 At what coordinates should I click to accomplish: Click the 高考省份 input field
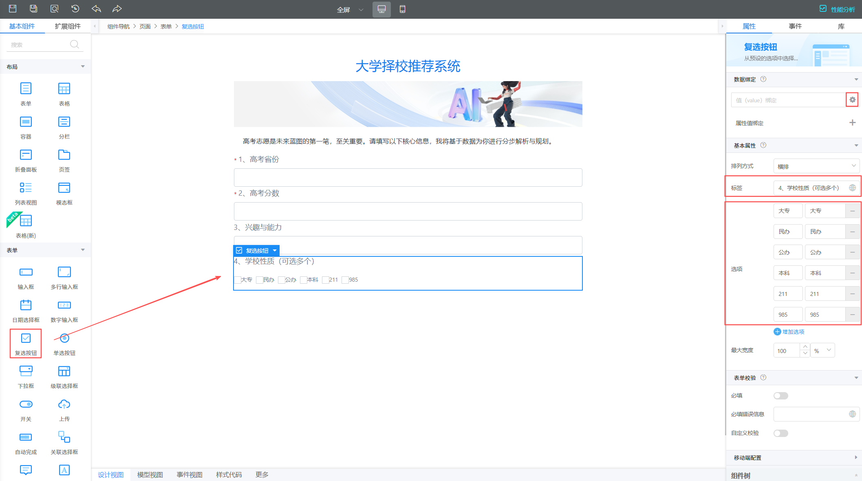[x=408, y=178]
